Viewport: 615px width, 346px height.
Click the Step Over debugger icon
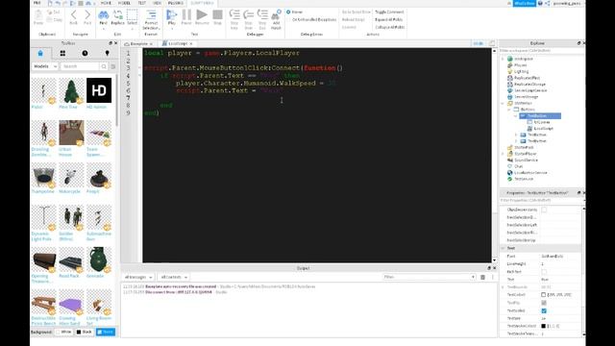(249, 15)
